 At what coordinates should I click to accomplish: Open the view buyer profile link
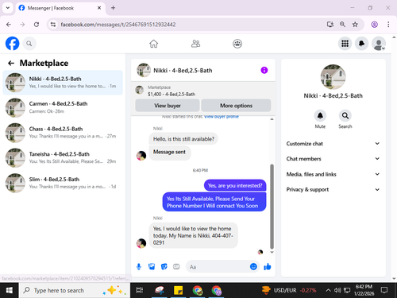[x=222, y=117]
